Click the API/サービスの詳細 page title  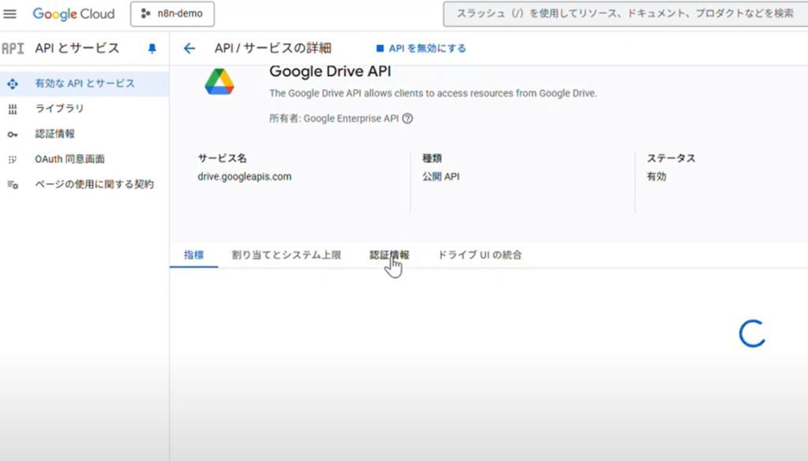273,48
